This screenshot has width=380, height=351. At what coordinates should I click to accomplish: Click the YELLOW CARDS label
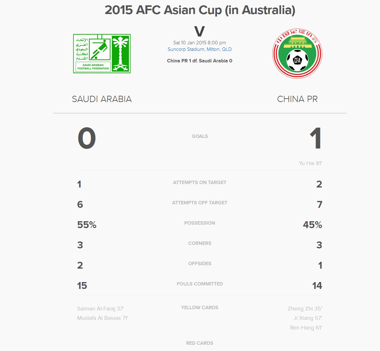(200, 308)
